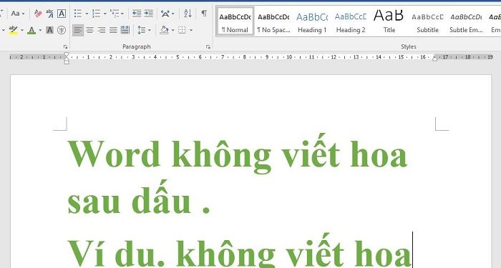This screenshot has height=268, width=501.
Task: Apply the Title style
Action: 389,22
